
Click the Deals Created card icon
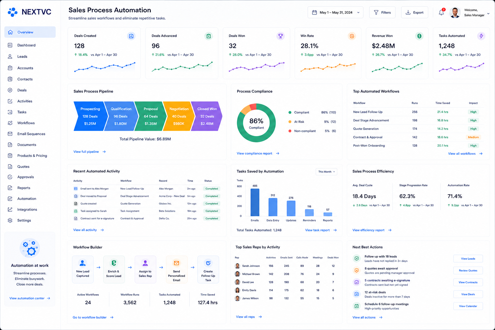131,36
